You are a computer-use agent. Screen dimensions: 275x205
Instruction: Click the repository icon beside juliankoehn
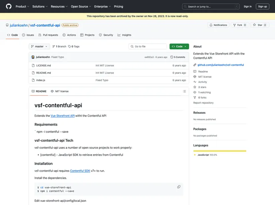[x=7, y=25]
